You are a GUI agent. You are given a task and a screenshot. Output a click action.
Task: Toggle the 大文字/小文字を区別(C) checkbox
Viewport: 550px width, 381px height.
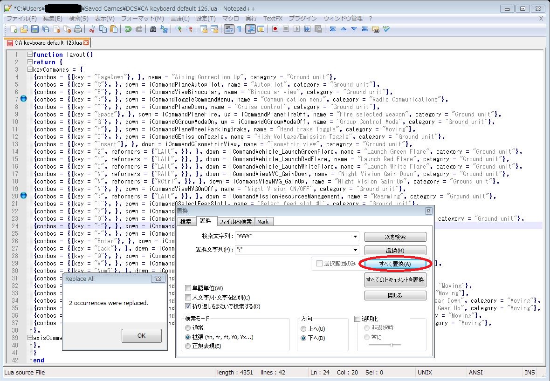click(188, 297)
